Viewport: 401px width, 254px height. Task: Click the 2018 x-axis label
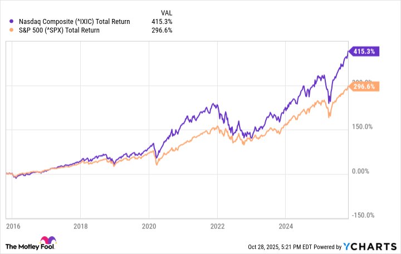tap(81, 226)
